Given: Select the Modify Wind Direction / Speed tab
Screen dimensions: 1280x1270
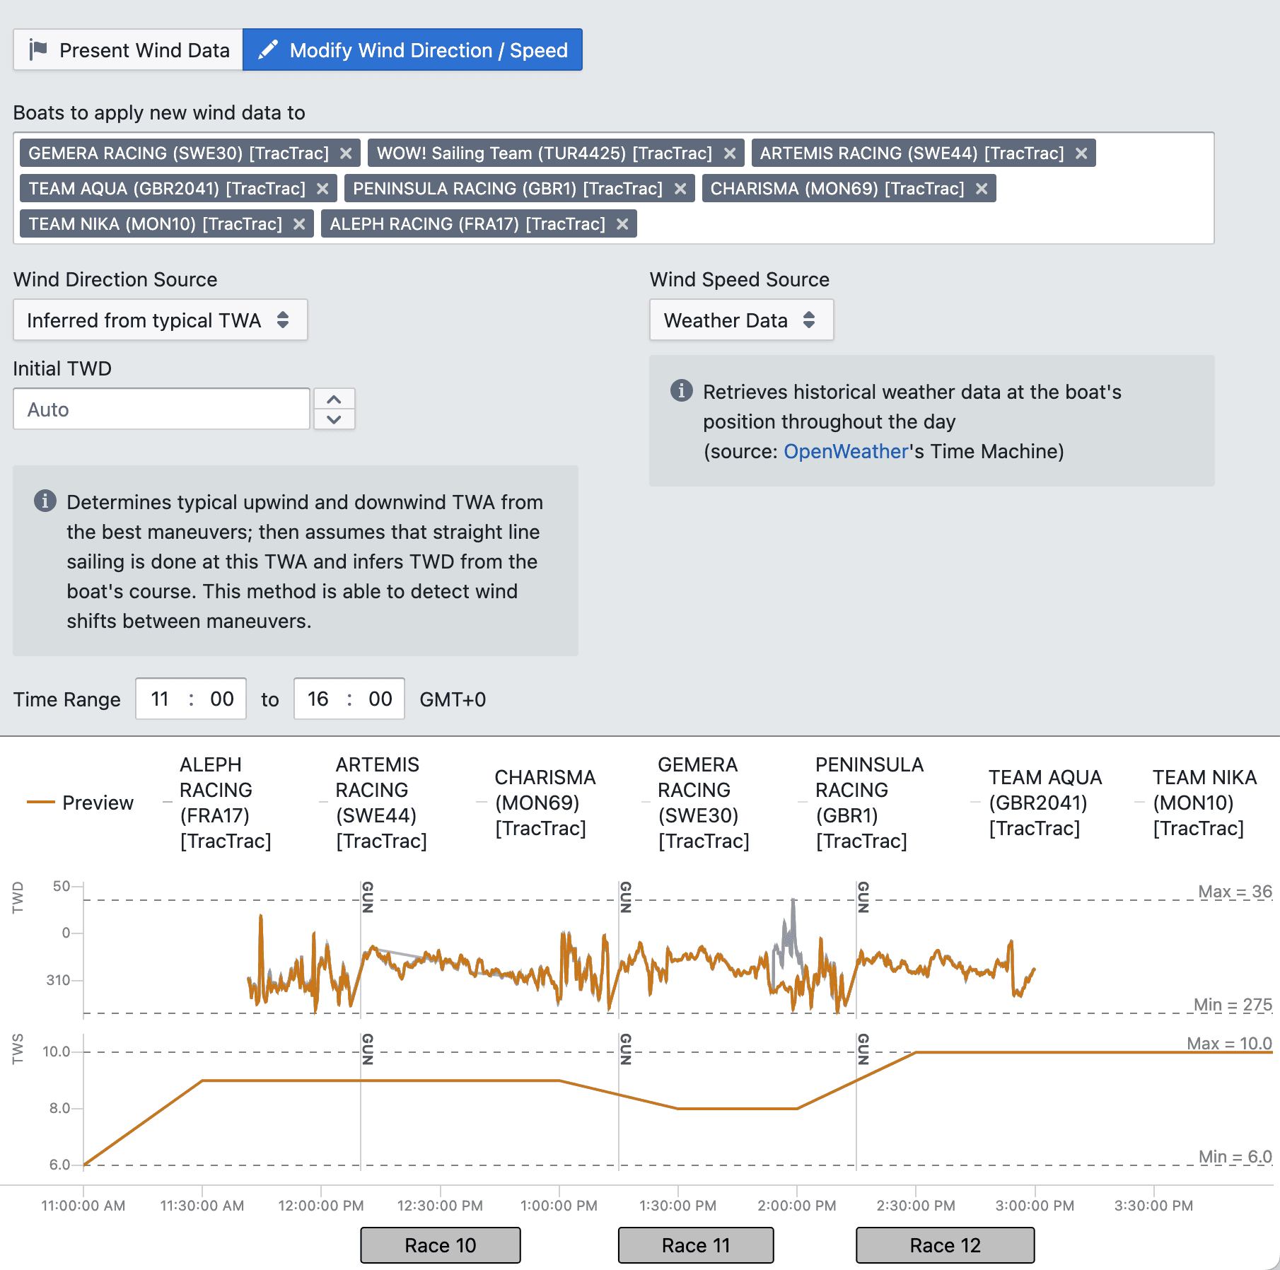Looking at the screenshot, I should (413, 49).
